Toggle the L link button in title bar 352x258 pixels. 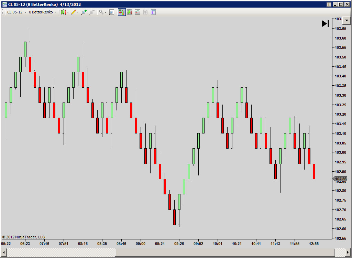[x=329, y=4]
